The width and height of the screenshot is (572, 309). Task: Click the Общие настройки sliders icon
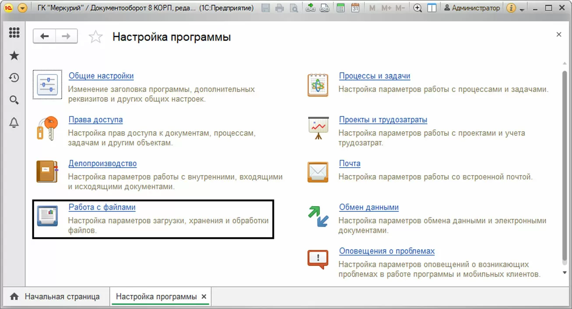click(x=47, y=84)
